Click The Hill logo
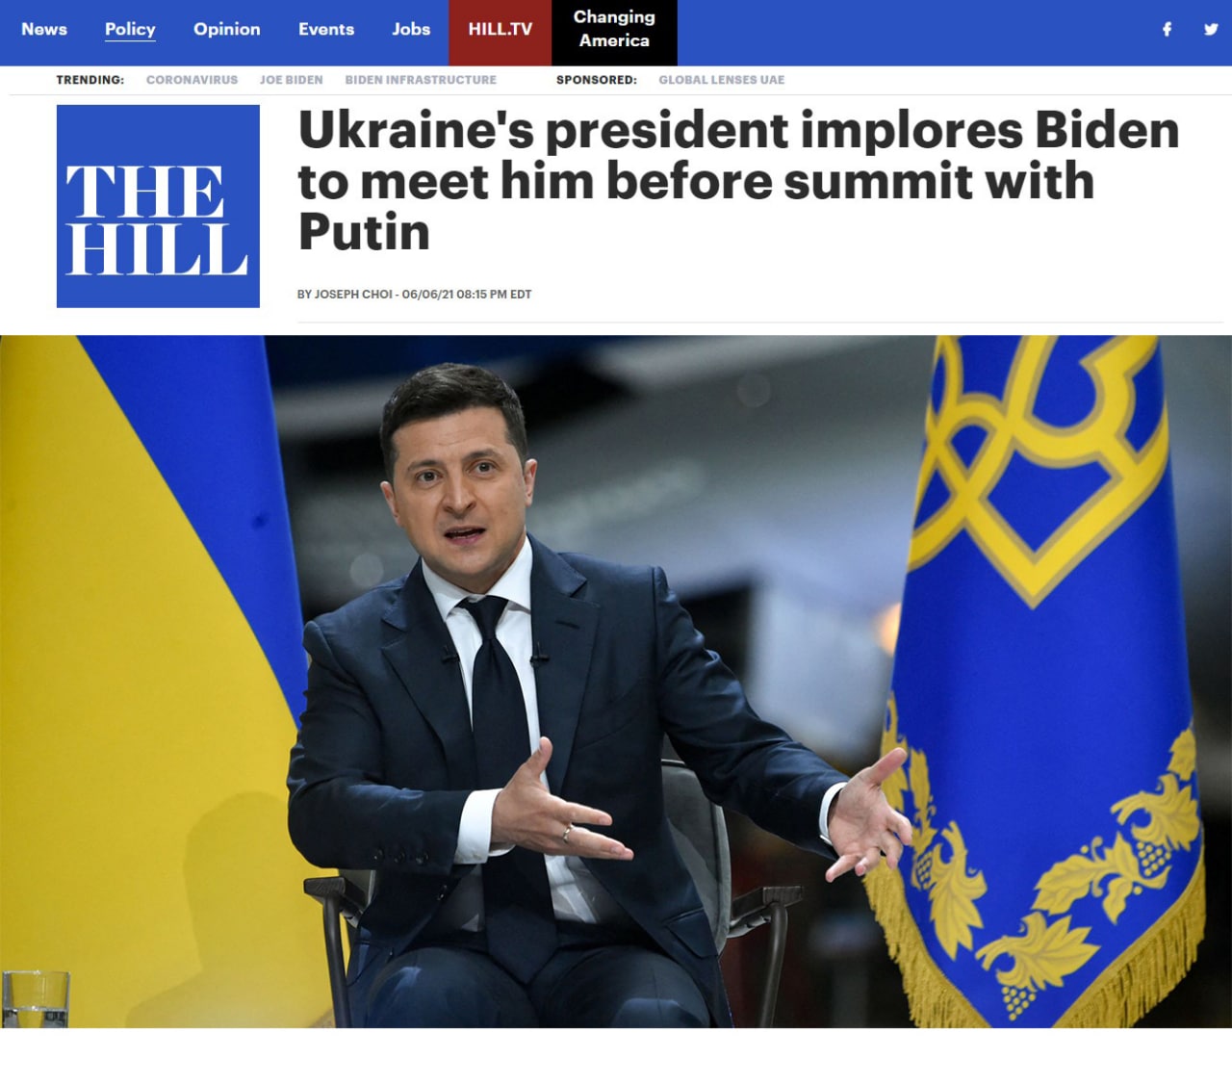Viewport: 1232px width, 1084px height. point(158,206)
